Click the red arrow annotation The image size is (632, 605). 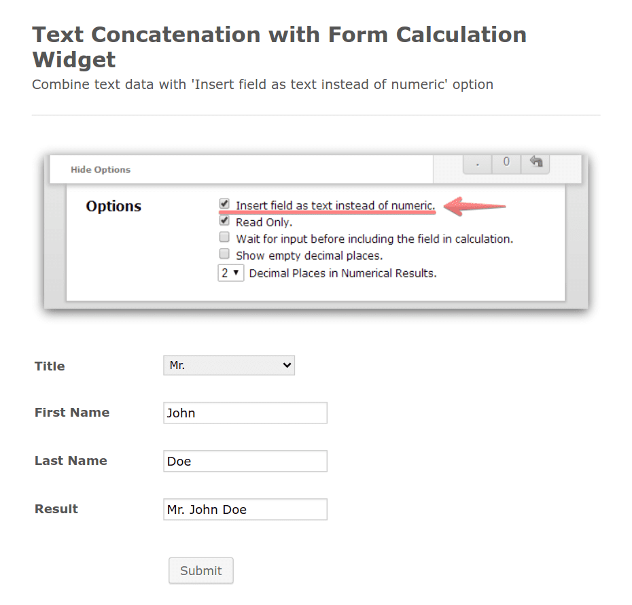point(476,206)
